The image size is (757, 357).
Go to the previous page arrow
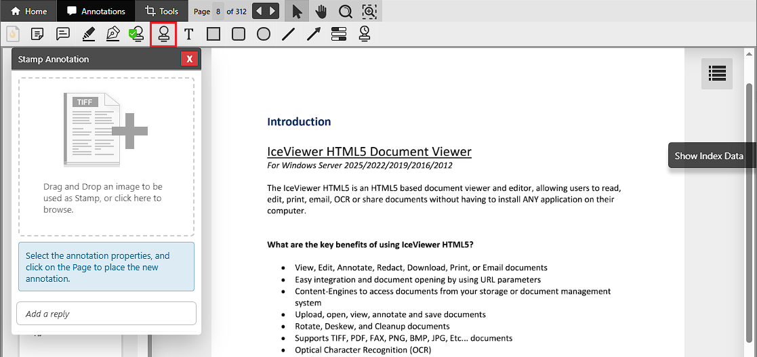pyautogui.click(x=259, y=11)
